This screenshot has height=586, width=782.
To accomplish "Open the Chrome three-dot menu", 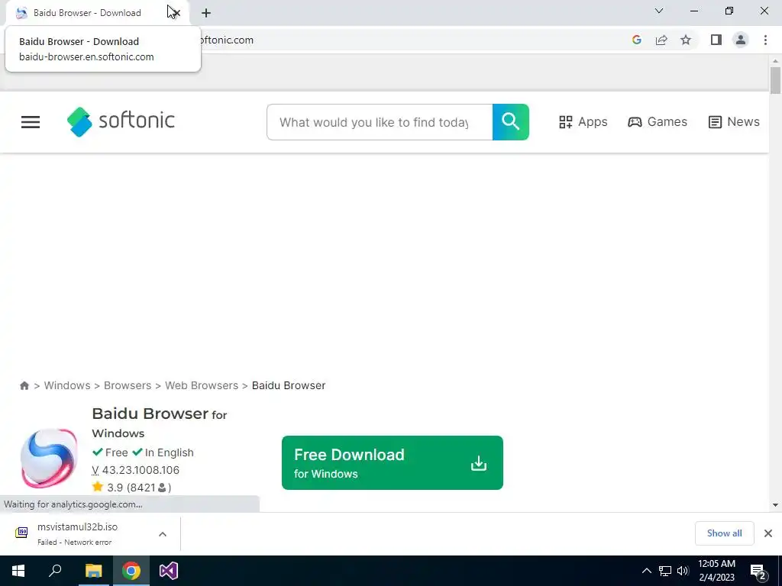I will point(765,40).
